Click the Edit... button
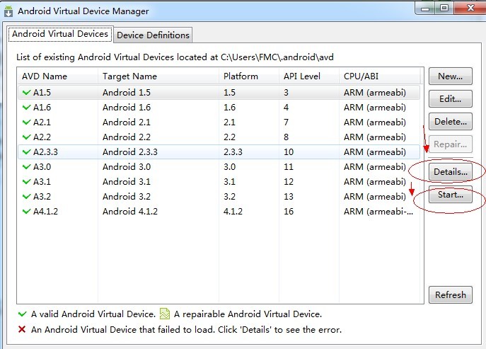Screen dimensions: 486x349 click(x=451, y=99)
